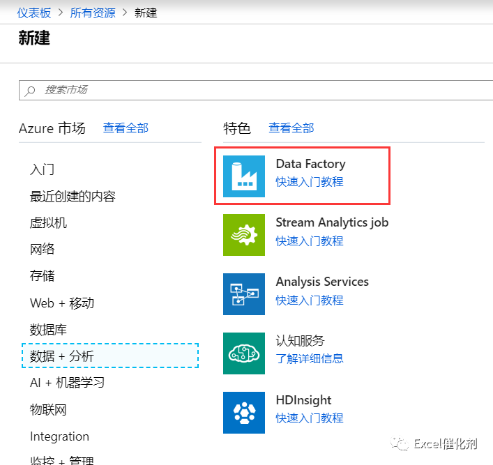Open Stream Analytics job 快速入门教程 link
Viewport: 493px width, 465px height.
pos(310,241)
